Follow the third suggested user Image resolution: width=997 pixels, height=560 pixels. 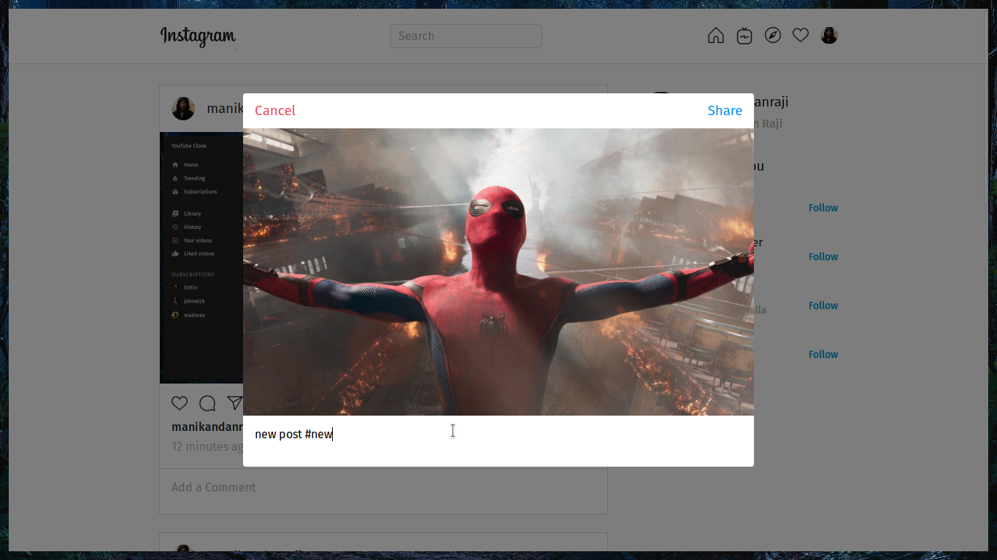pyautogui.click(x=823, y=306)
